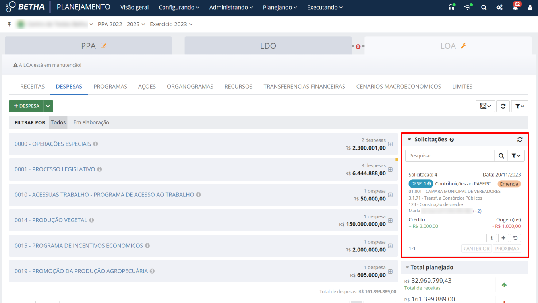This screenshot has height=303, width=538.
Task: Click info icon next to PRODUÇÃO VEGETAL
Action: click(91, 220)
